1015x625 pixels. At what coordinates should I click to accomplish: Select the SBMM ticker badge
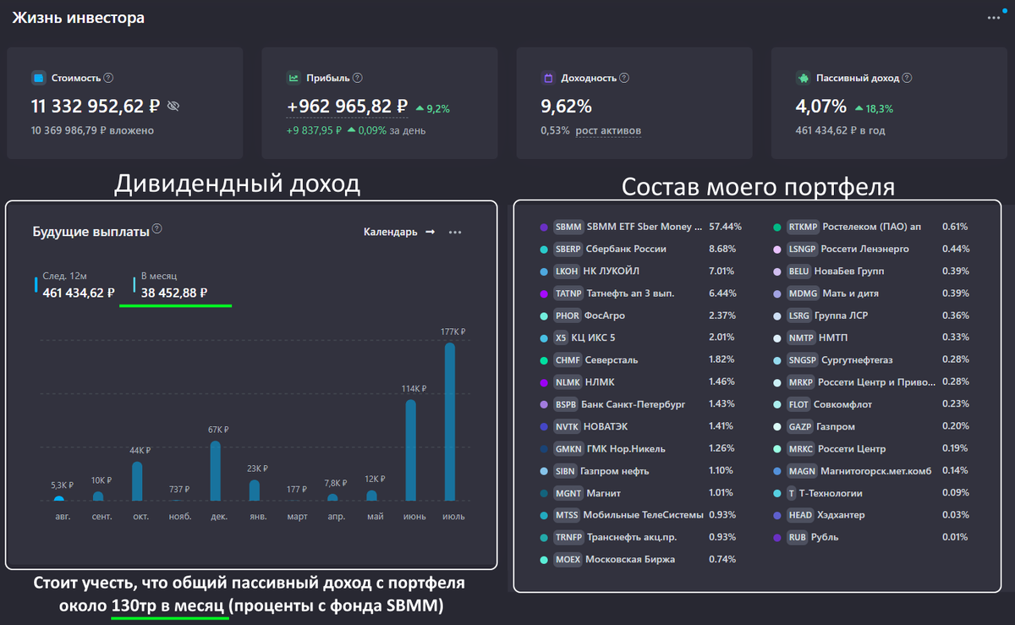568,227
